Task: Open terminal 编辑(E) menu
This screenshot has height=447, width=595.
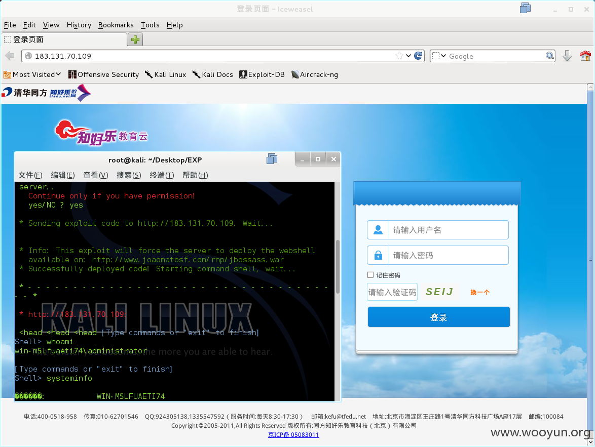Action: point(63,175)
